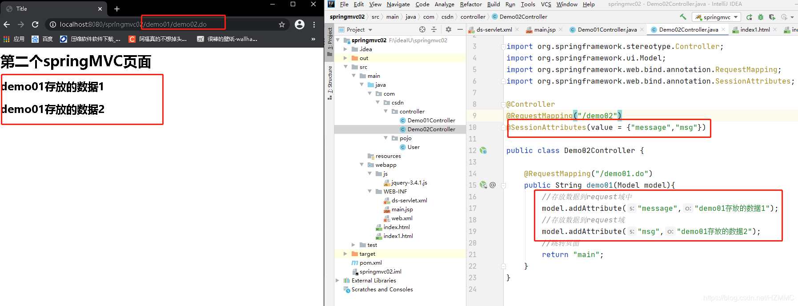Click the locate/scroll-from-source target icon
Viewport: 798px width, 306px height.
[x=422, y=29]
